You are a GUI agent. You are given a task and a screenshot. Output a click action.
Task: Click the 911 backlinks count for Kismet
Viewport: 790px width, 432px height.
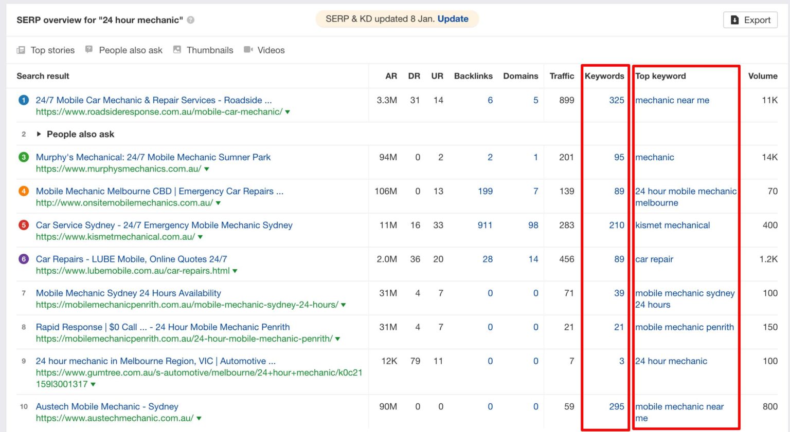point(484,225)
